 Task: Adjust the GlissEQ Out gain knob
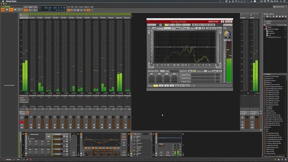pos(227,34)
